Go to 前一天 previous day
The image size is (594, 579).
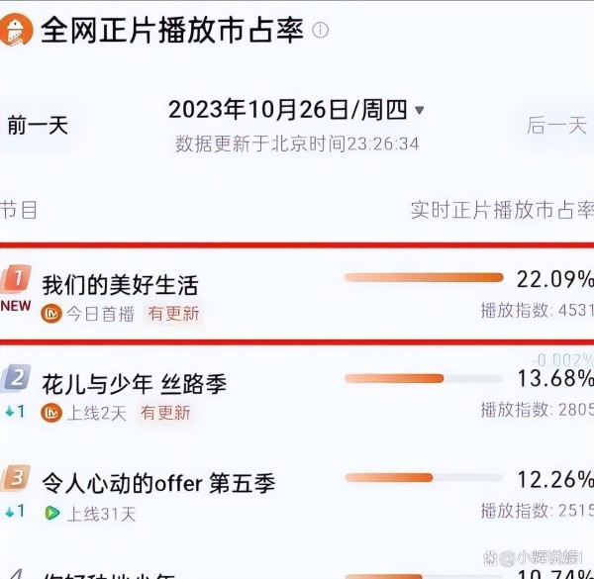coord(38,126)
